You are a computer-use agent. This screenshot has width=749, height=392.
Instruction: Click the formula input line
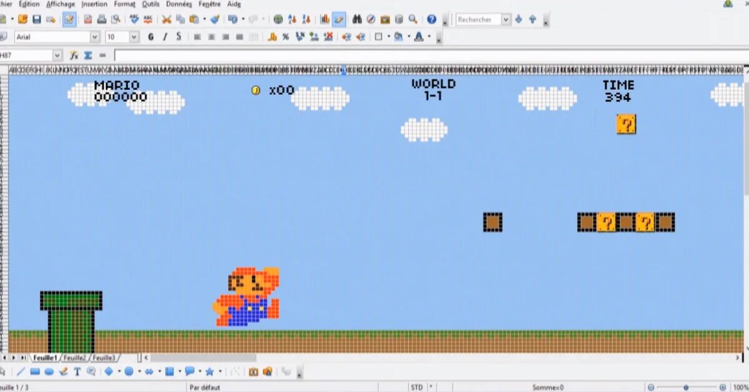coord(431,56)
